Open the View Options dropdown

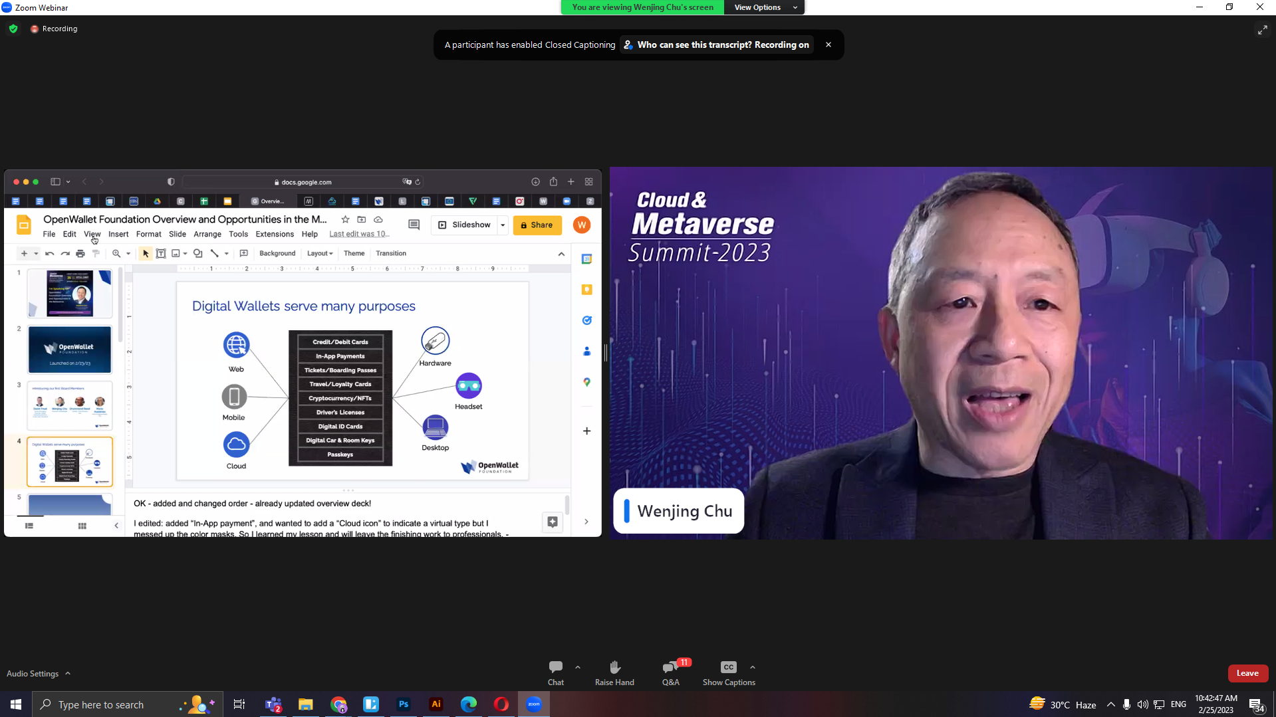765,7
